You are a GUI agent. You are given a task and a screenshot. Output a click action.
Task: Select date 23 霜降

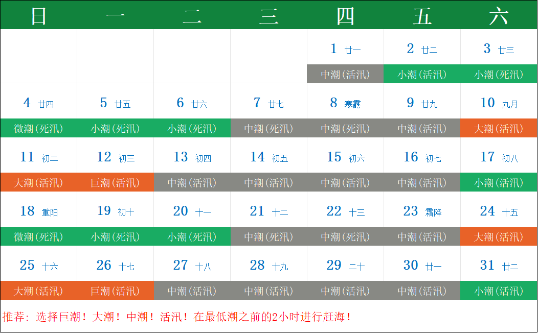tap(422, 211)
